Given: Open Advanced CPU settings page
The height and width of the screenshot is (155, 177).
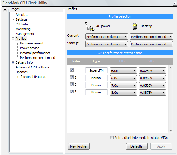Looking at the screenshot, I should [32, 67].
